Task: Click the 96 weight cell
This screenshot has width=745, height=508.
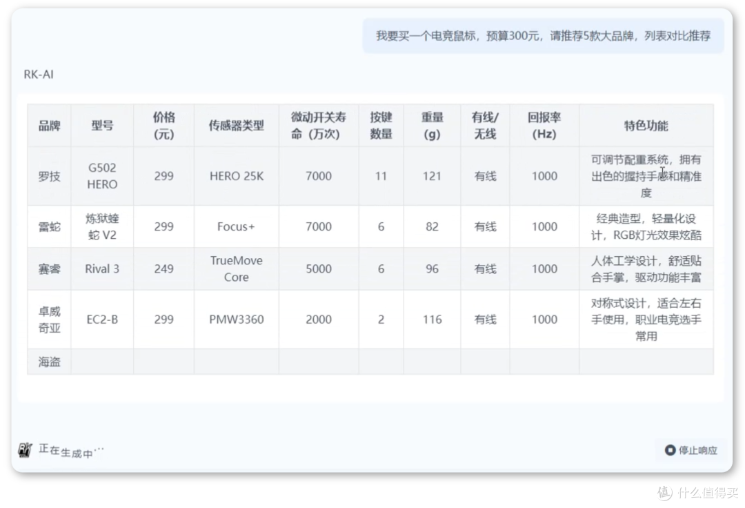Action: click(432, 269)
